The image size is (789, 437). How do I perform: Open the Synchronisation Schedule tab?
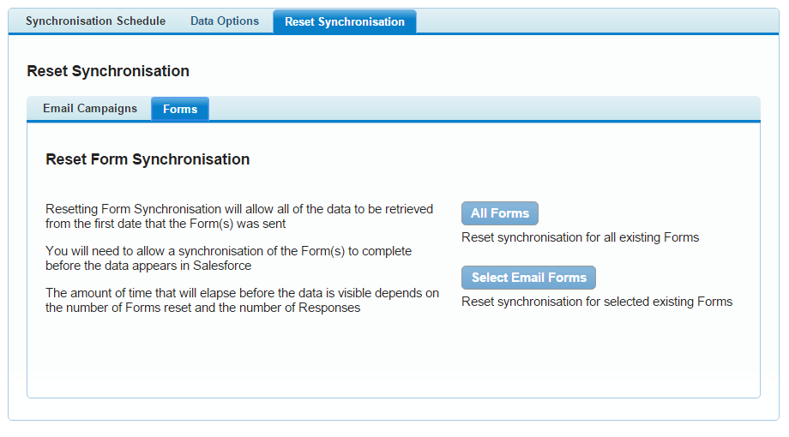pos(95,21)
